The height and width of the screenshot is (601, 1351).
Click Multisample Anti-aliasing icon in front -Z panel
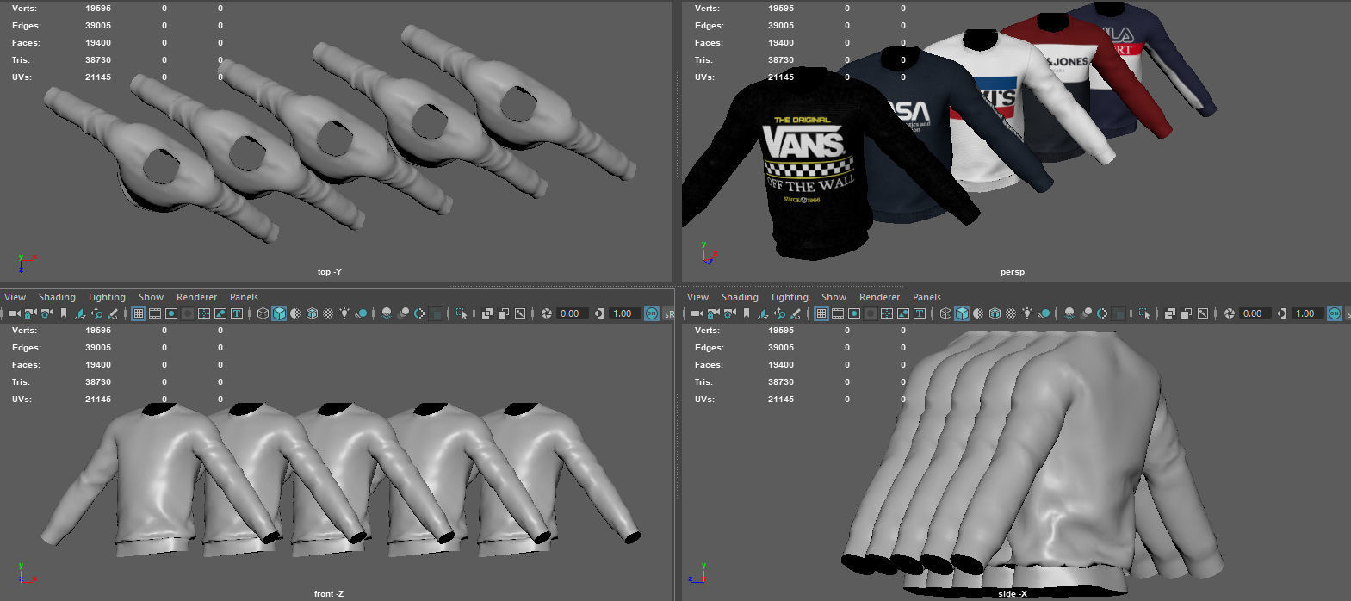[x=419, y=313]
